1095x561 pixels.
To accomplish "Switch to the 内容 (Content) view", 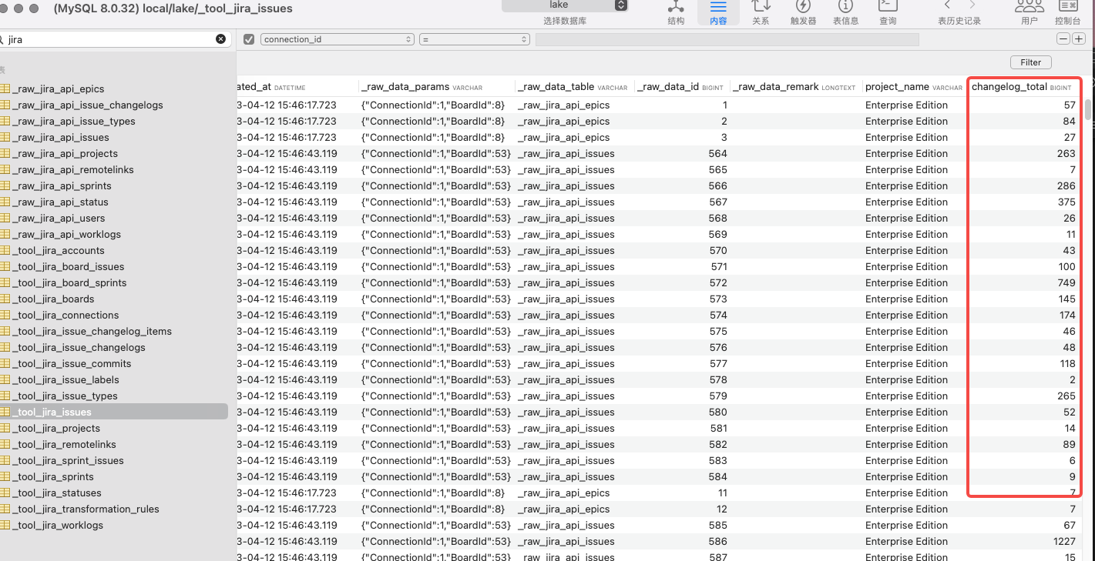I will [718, 13].
